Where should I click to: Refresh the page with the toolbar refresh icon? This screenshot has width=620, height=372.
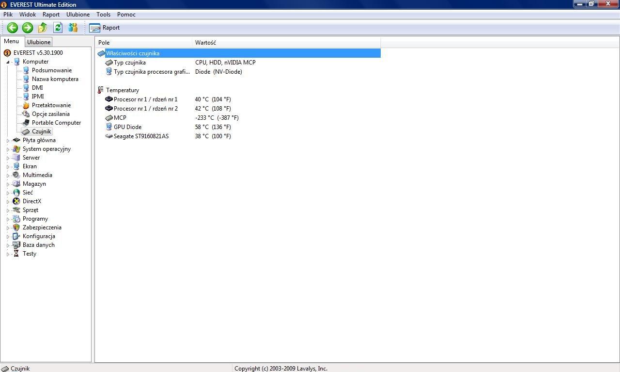[58, 28]
